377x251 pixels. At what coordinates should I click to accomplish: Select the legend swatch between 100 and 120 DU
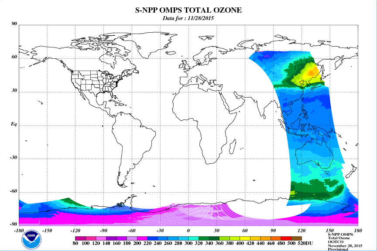(91, 238)
